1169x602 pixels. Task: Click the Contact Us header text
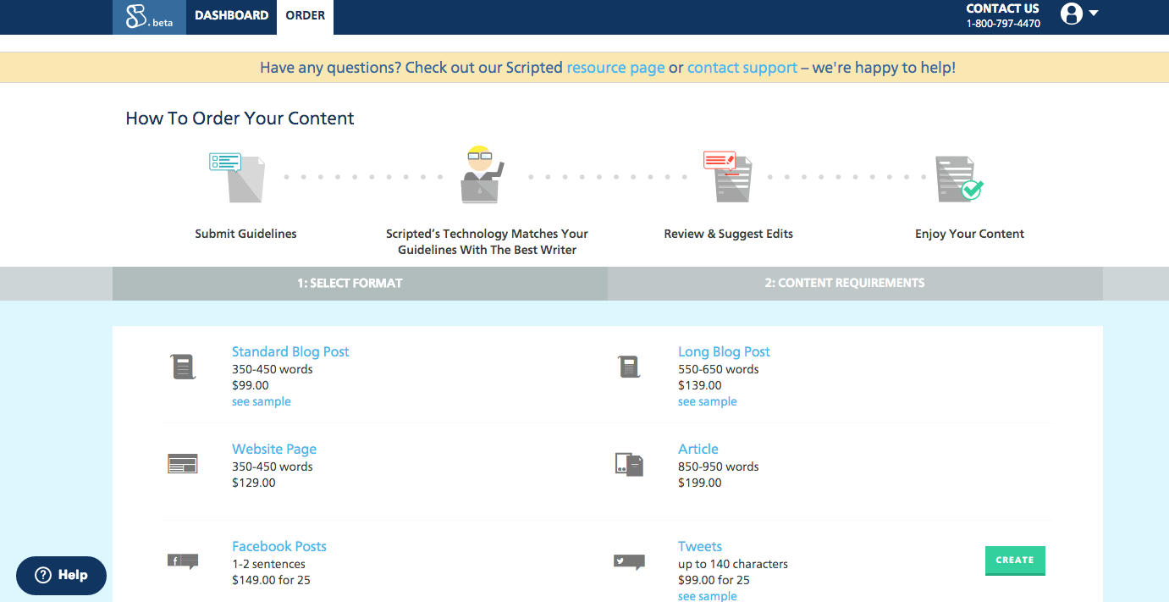coord(1003,8)
